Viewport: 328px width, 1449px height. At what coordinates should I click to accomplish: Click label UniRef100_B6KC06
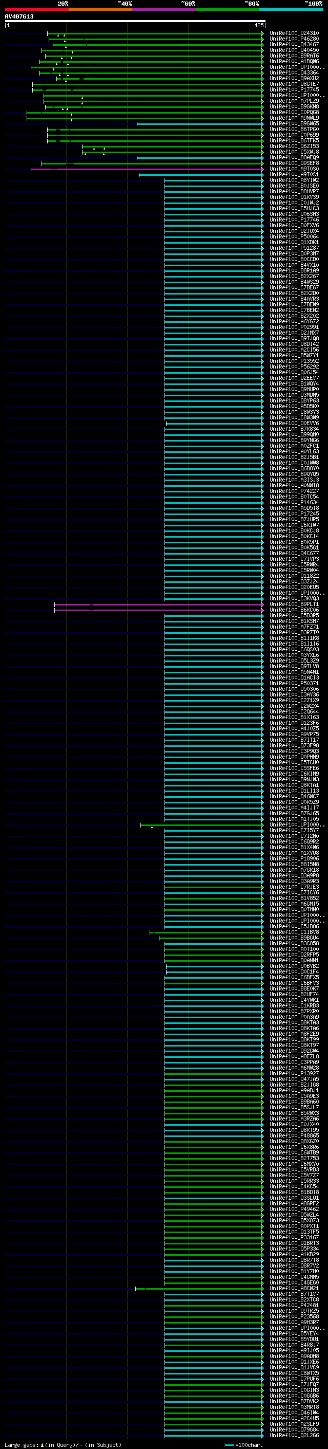pos(294,610)
